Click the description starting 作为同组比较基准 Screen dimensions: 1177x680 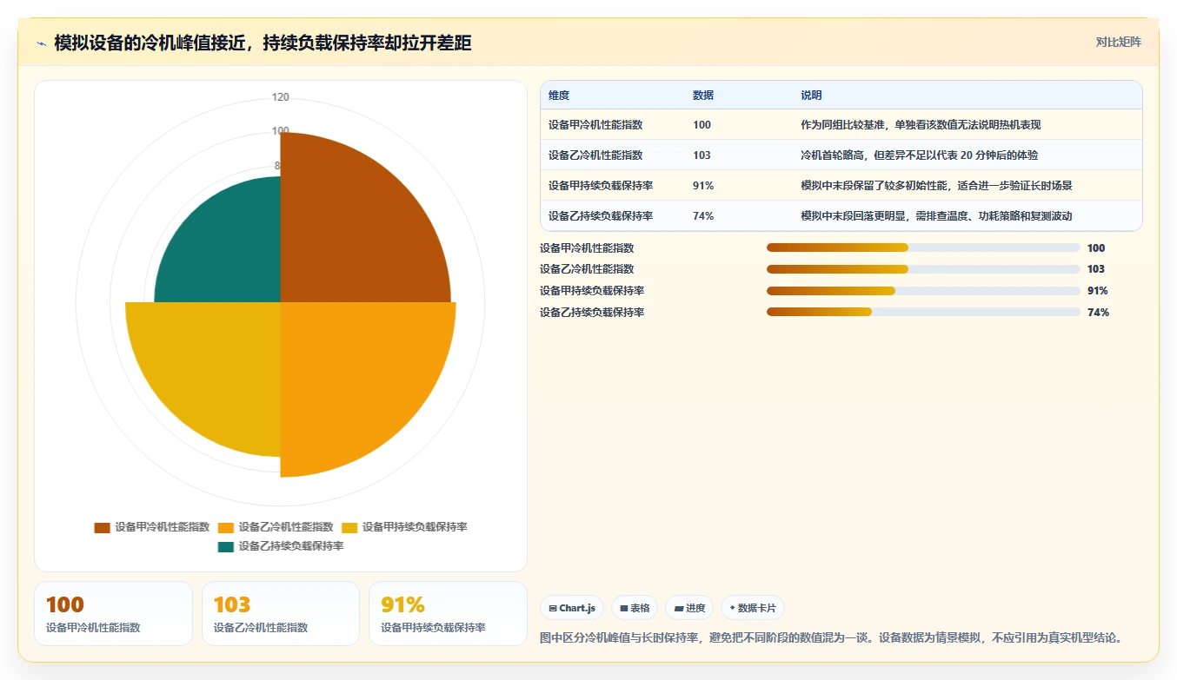(921, 125)
